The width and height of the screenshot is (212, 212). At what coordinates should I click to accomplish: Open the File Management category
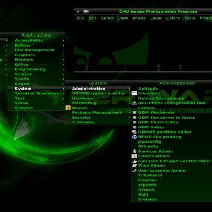click(37, 50)
